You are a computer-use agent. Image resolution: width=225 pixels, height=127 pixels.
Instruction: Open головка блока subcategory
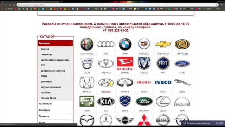49,98
